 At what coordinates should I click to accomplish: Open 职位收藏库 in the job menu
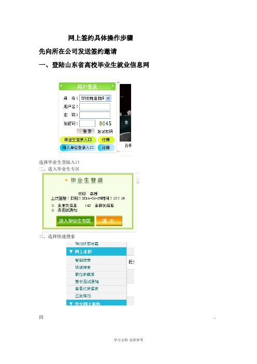(84, 274)
